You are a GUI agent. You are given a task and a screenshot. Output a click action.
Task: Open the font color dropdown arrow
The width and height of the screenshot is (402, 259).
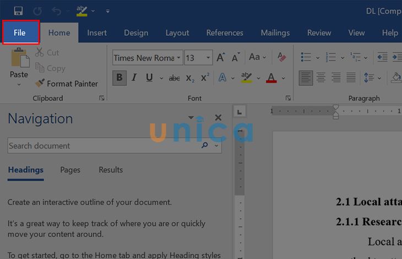[283, 78]
